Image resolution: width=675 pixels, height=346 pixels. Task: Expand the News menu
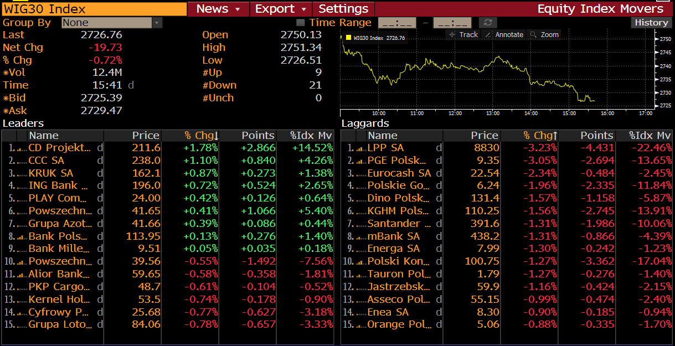(x=219, y=9)
